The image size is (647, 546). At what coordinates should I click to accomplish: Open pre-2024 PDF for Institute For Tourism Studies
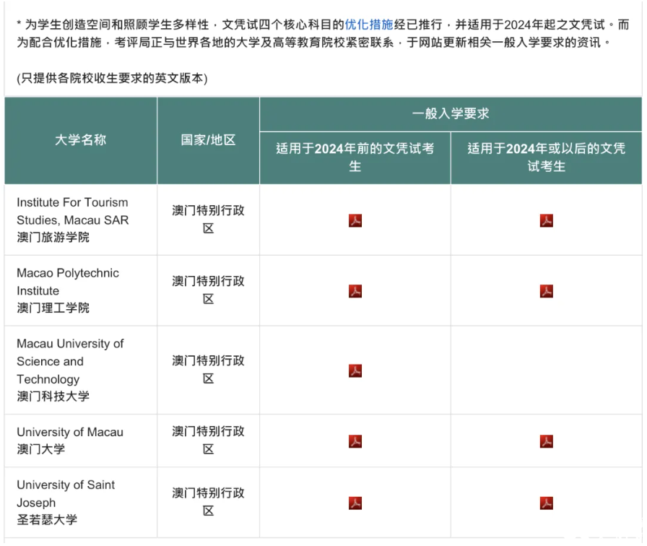[355, 220]
